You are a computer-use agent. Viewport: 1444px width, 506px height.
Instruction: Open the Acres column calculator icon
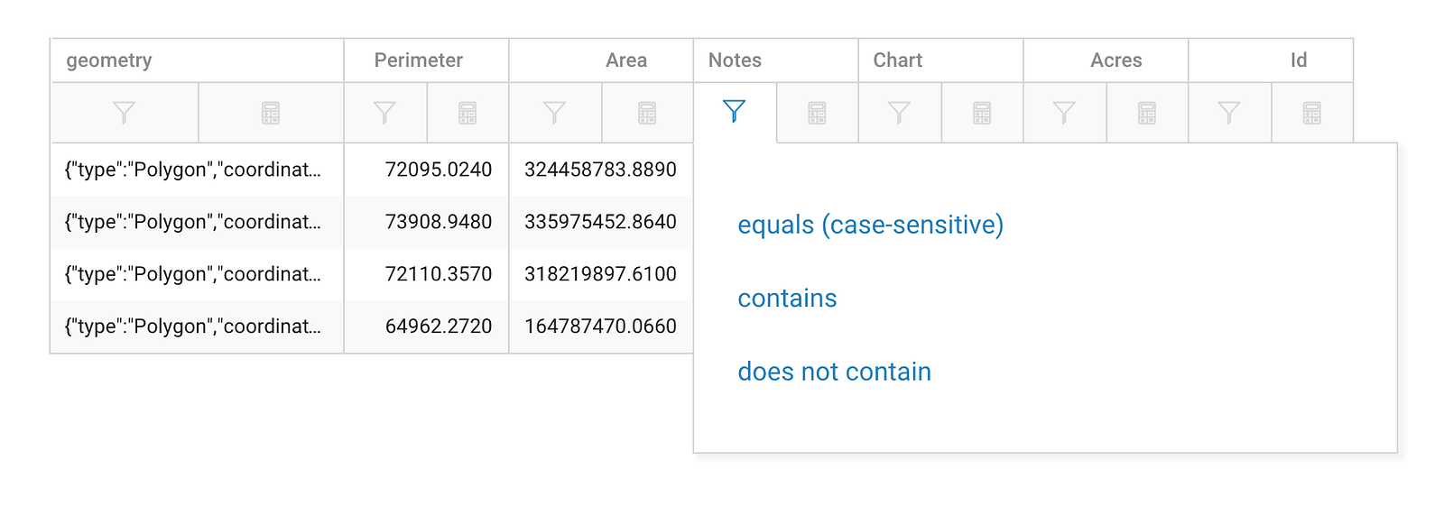pyautogui.click(x=1147, y=113)
